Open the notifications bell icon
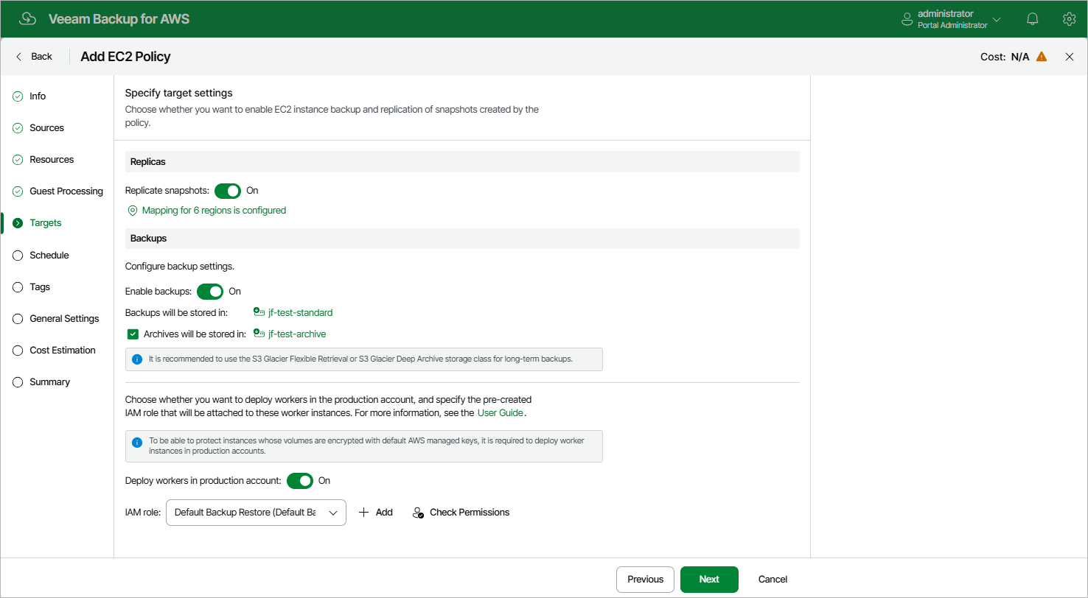The width and height of the screenshot is (1088, 598). [x=1033, y=19]
